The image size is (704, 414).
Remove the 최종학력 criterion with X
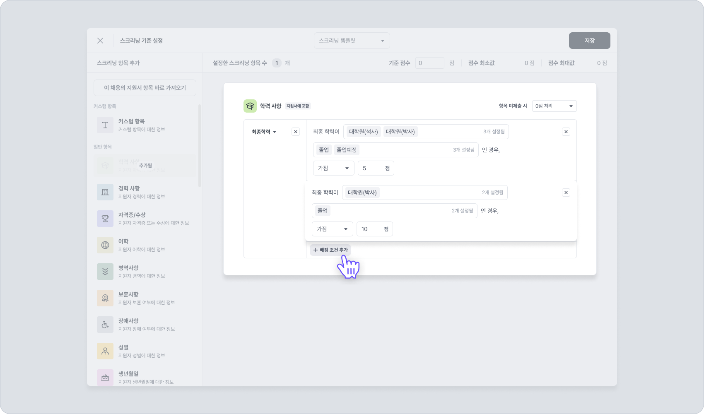pos(296,132)
